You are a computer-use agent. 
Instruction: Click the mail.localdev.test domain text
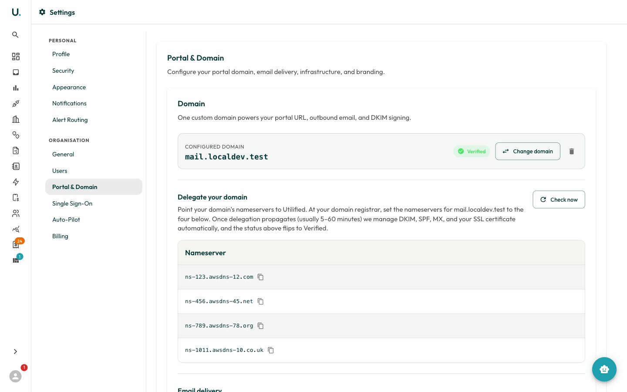coord(226,157)
